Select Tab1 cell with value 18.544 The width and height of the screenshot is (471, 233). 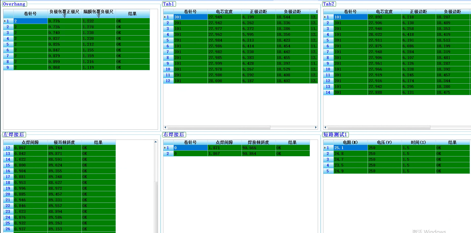click(293, 17)
